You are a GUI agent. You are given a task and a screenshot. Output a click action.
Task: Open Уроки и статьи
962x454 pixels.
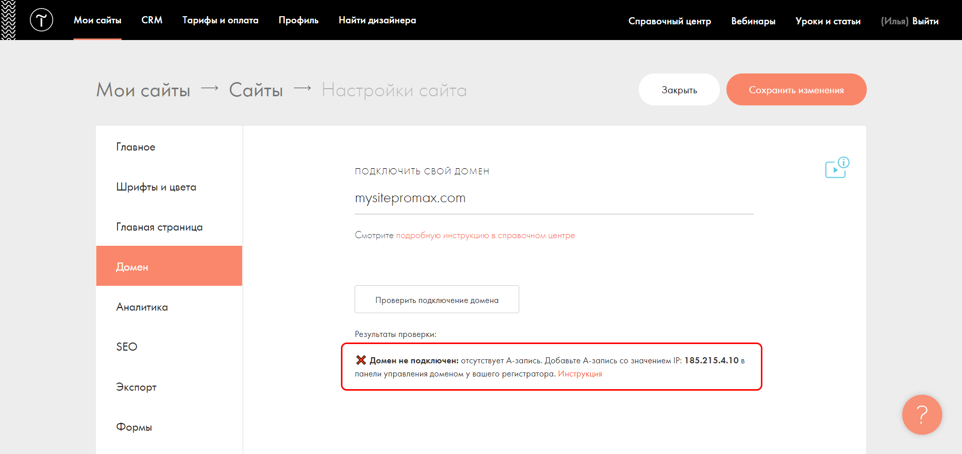(x=828, y=21)
